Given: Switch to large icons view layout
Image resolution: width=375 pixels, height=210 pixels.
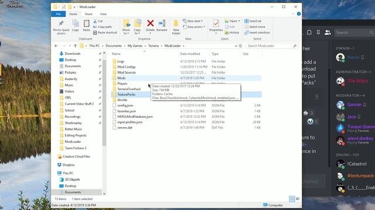Looking at the screenshot, I should pyautogui.click(x=298, y=199).
